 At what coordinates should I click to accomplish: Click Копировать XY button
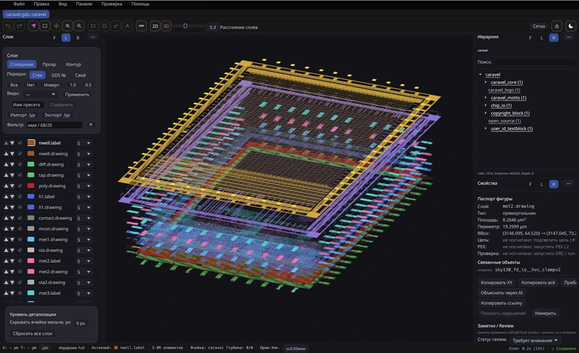tap(497, 282)
